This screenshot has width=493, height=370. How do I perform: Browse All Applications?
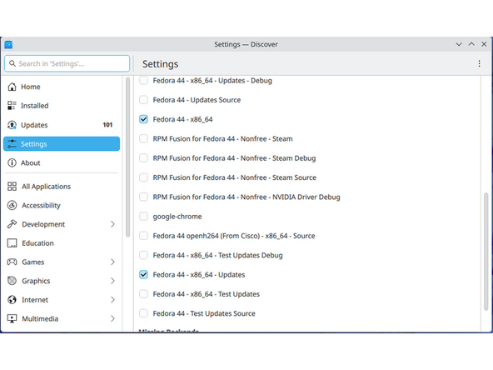coord(62,187)
